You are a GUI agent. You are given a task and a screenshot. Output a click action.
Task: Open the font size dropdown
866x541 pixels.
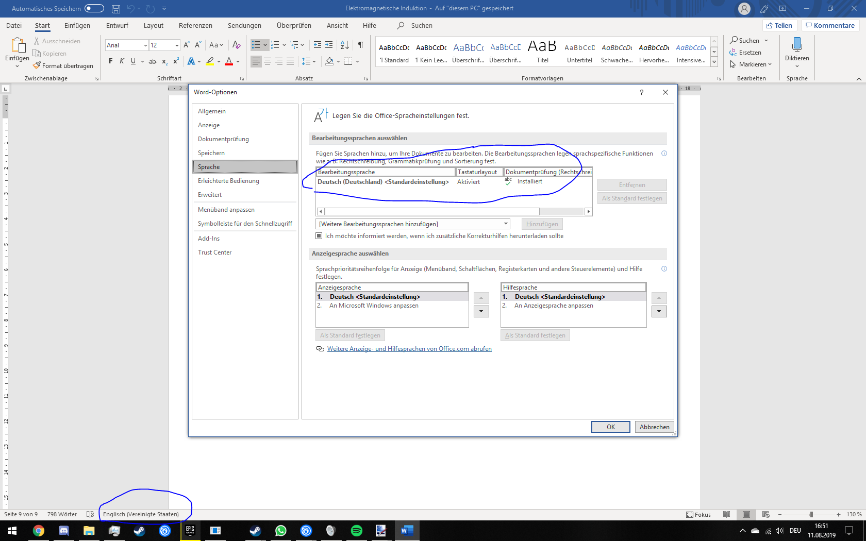point(177,45)
